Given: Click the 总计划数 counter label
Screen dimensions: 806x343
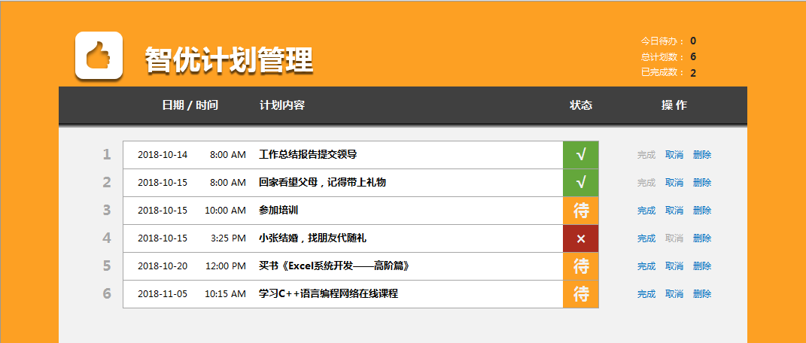Looking at the screenshot, I should pyautogui.click(x=662, y=57).
